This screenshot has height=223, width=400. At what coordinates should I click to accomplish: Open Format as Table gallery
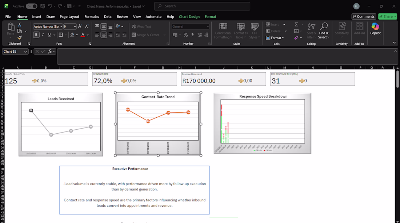(241, 31)
